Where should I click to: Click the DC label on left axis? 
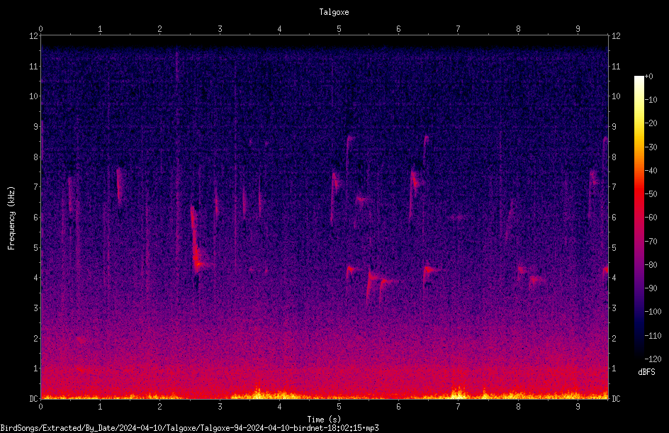[34, 398]
